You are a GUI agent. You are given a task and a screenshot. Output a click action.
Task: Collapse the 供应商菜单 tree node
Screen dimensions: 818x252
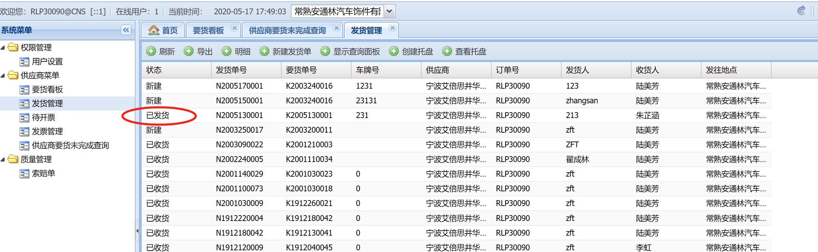point(3,76)
